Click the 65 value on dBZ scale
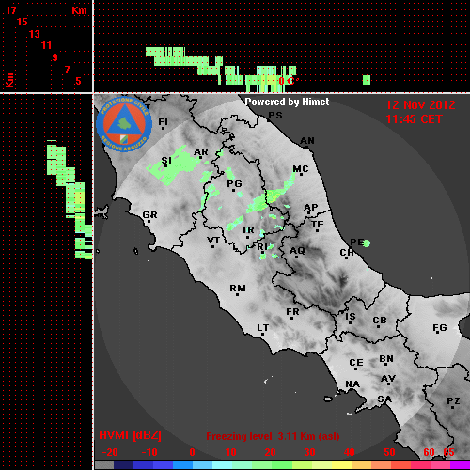 pos(448,452)
